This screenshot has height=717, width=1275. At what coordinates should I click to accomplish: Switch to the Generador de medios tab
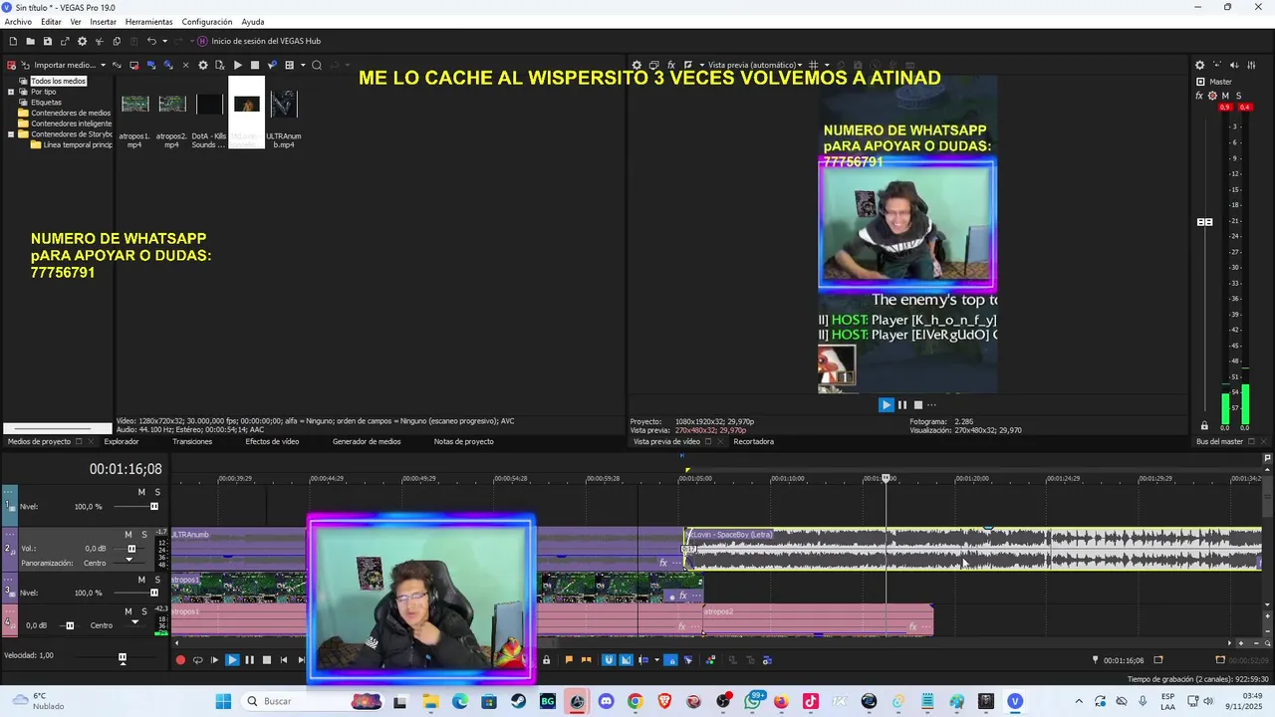point(367,441)
